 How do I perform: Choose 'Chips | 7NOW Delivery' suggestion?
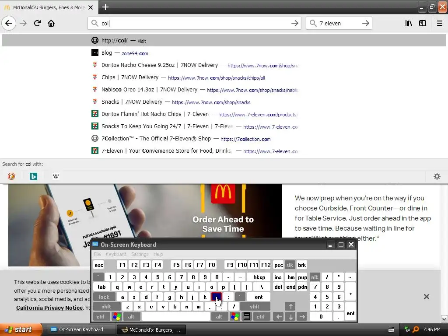(224, 77)
